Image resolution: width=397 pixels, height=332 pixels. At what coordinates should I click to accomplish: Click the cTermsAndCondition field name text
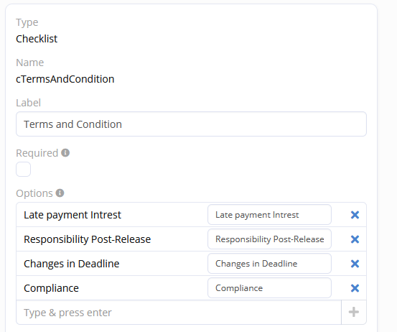click(x=65, y=79)
